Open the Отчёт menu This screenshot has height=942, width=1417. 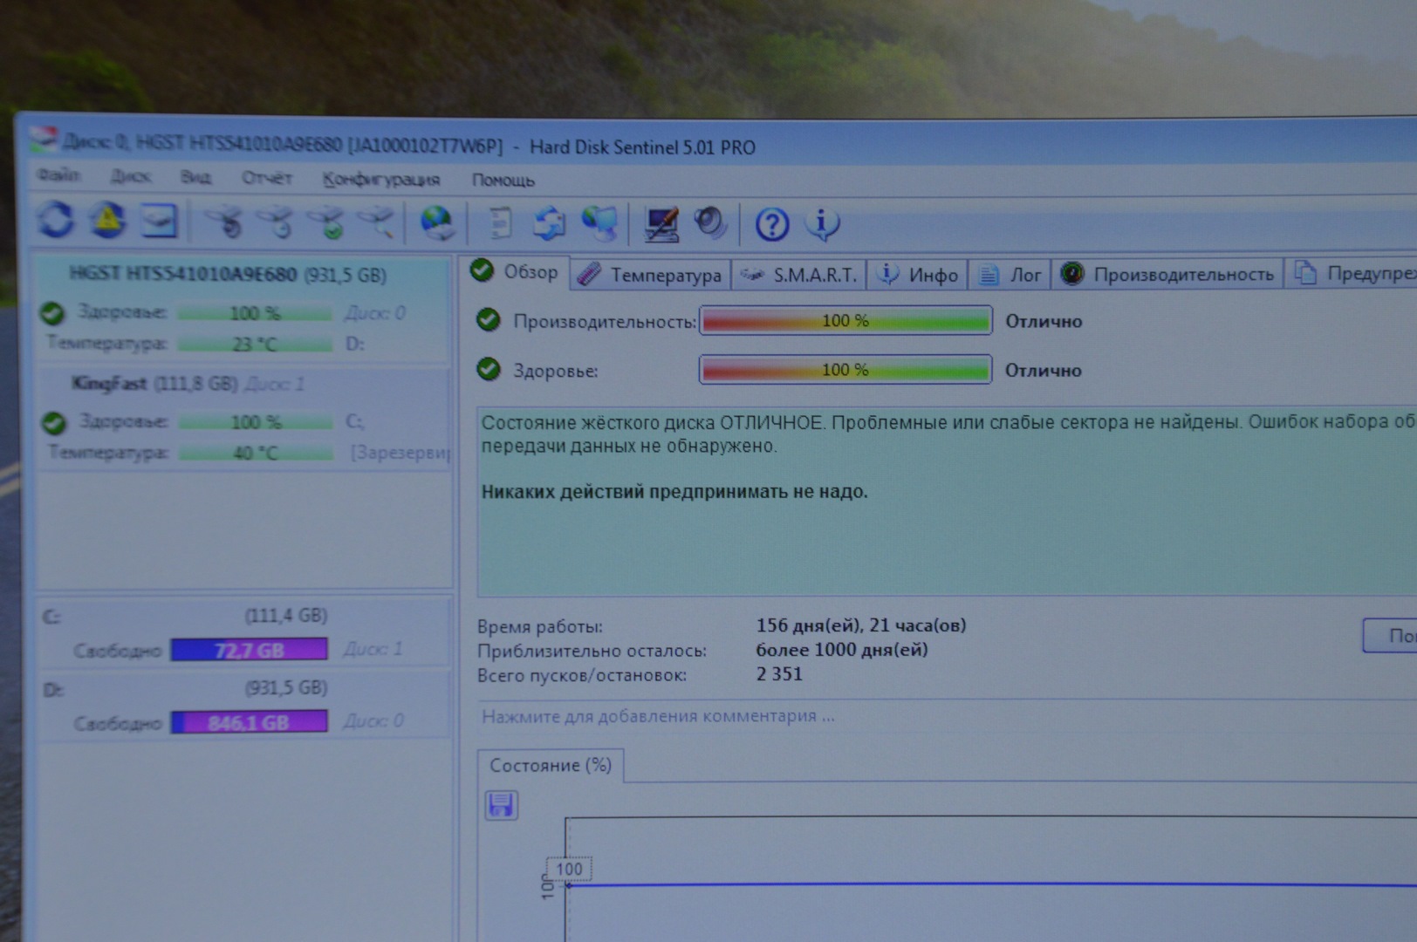[x=266, y=178]
